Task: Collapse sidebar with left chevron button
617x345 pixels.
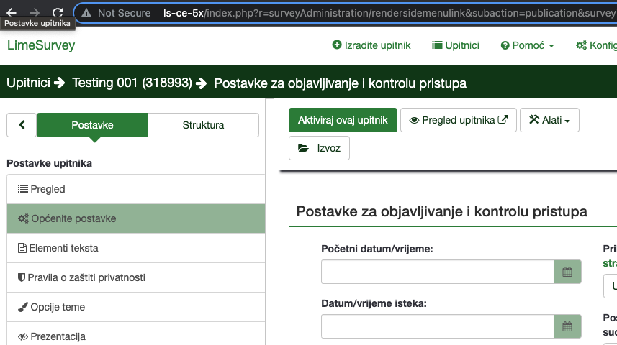Action: coord(22,125)
